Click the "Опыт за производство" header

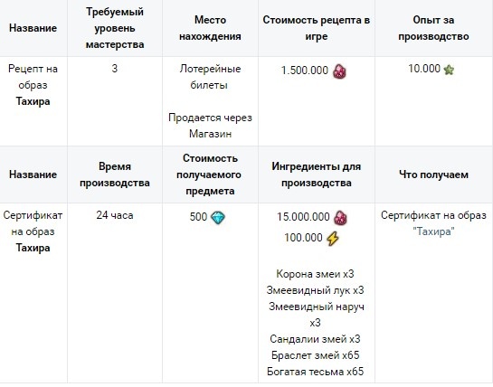point(433,28)
